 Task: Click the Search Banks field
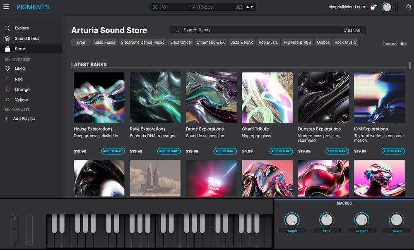[269, 30]
